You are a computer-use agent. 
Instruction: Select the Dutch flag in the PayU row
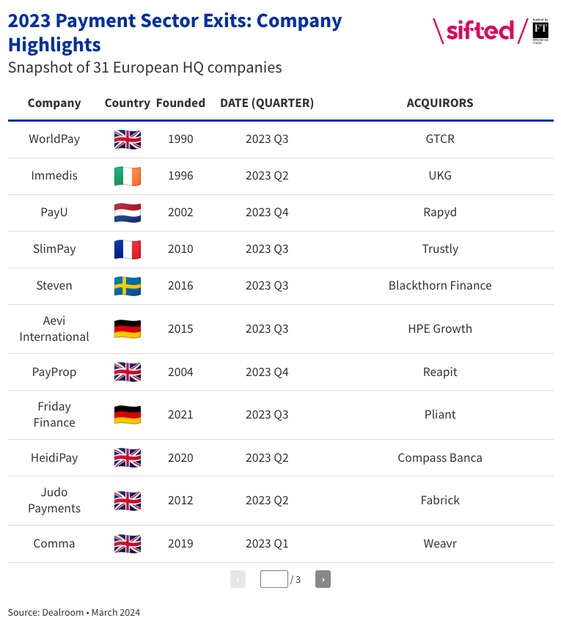point(127,213)
